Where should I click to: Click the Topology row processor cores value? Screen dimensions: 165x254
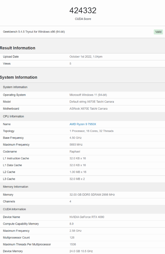[x=91, y=131]
